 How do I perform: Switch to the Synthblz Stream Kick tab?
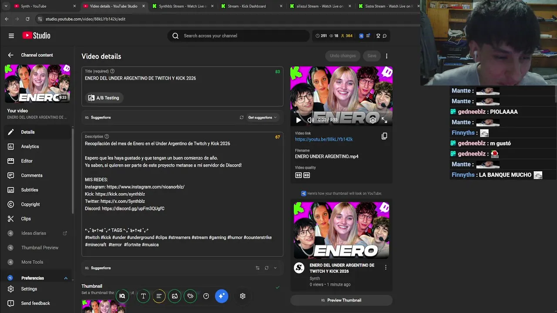[x=183, y=6]
